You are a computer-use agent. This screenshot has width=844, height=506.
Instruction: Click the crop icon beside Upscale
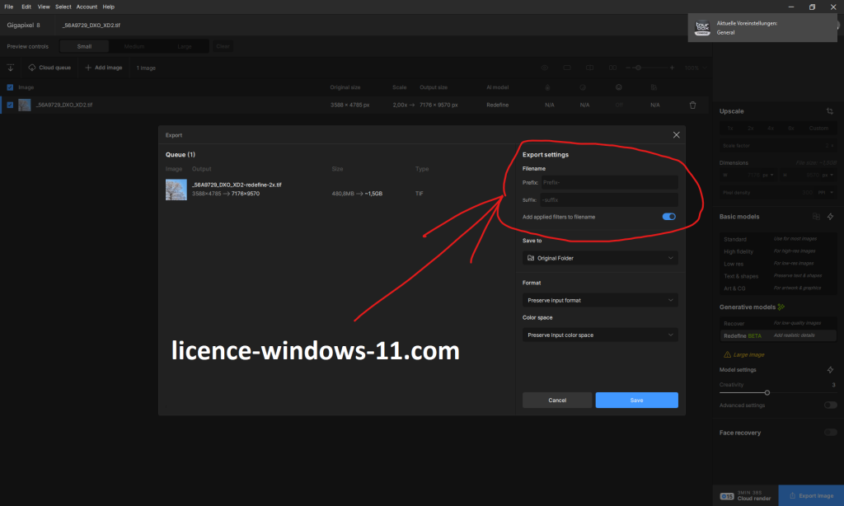pyautogui.click(x=830, y=110)
